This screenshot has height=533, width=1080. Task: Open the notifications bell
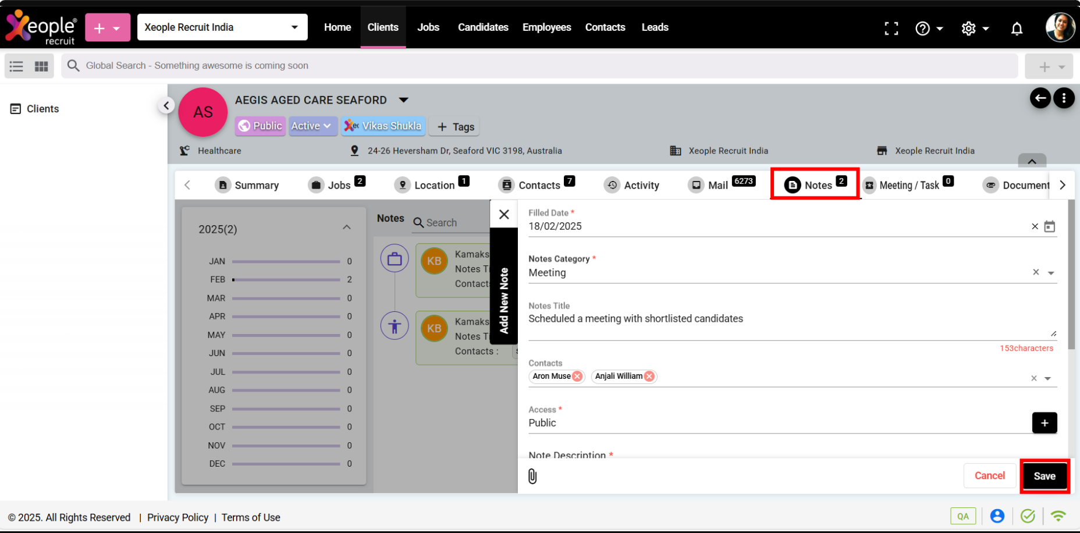[1017, 29]
